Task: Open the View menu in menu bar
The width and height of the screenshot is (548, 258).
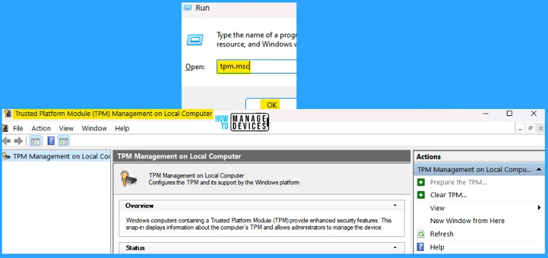Action: click(x=67, y=129)
